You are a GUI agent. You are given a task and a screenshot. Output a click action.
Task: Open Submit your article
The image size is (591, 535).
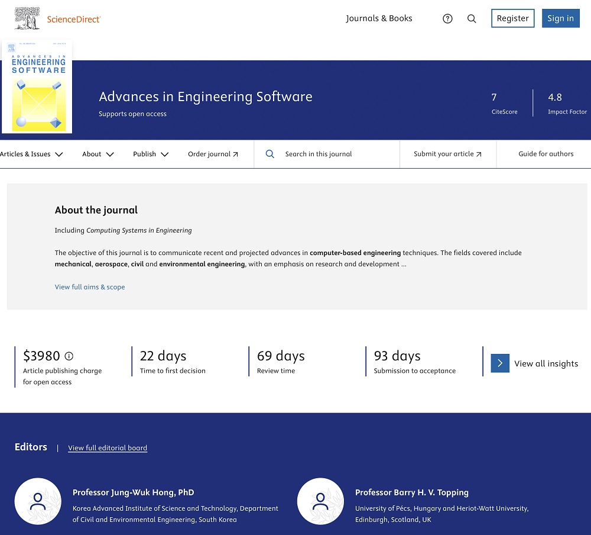click(448, 154)
